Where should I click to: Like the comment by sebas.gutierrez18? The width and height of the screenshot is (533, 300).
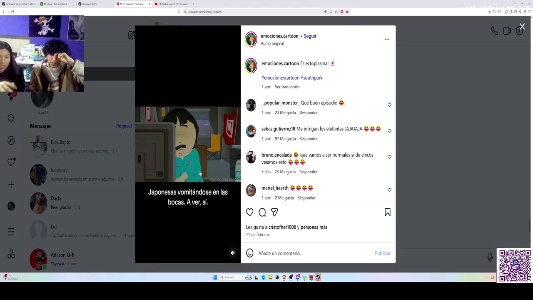(389, 131)
